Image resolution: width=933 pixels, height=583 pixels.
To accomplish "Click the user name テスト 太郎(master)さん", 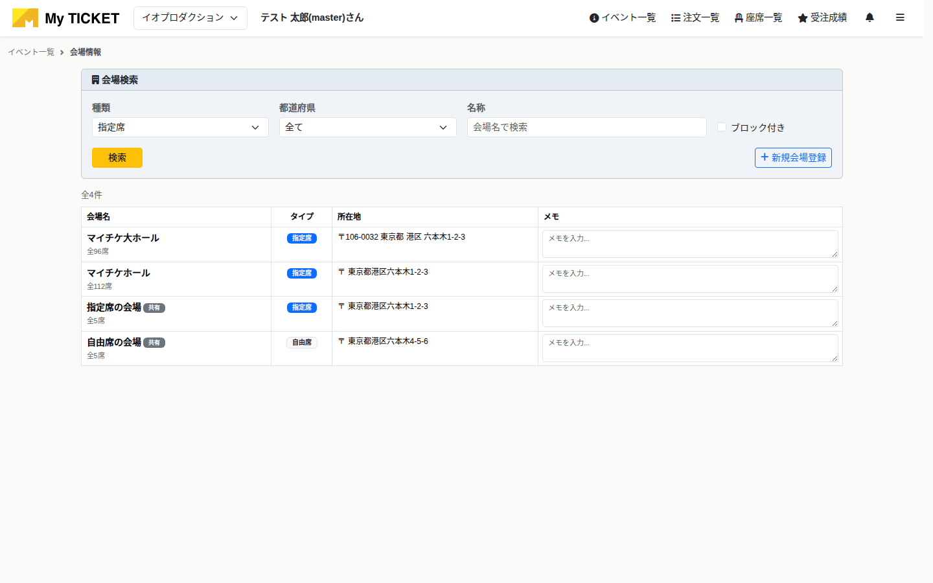I will coord(312,17).
